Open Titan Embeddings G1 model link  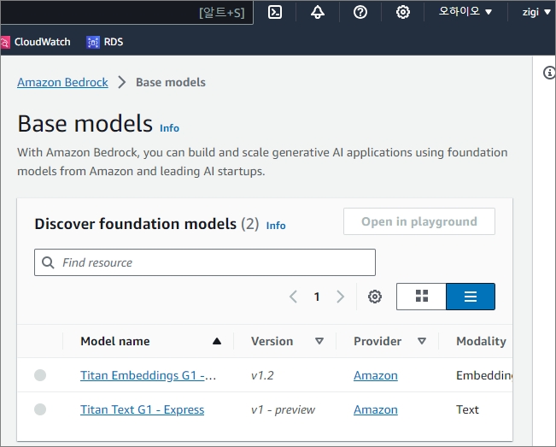point(148,375)
